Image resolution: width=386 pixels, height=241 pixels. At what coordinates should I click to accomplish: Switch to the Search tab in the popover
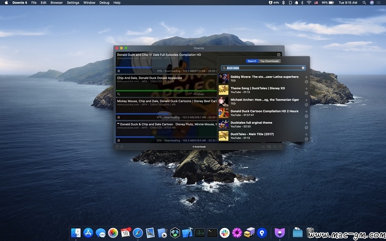click(252, 61)
